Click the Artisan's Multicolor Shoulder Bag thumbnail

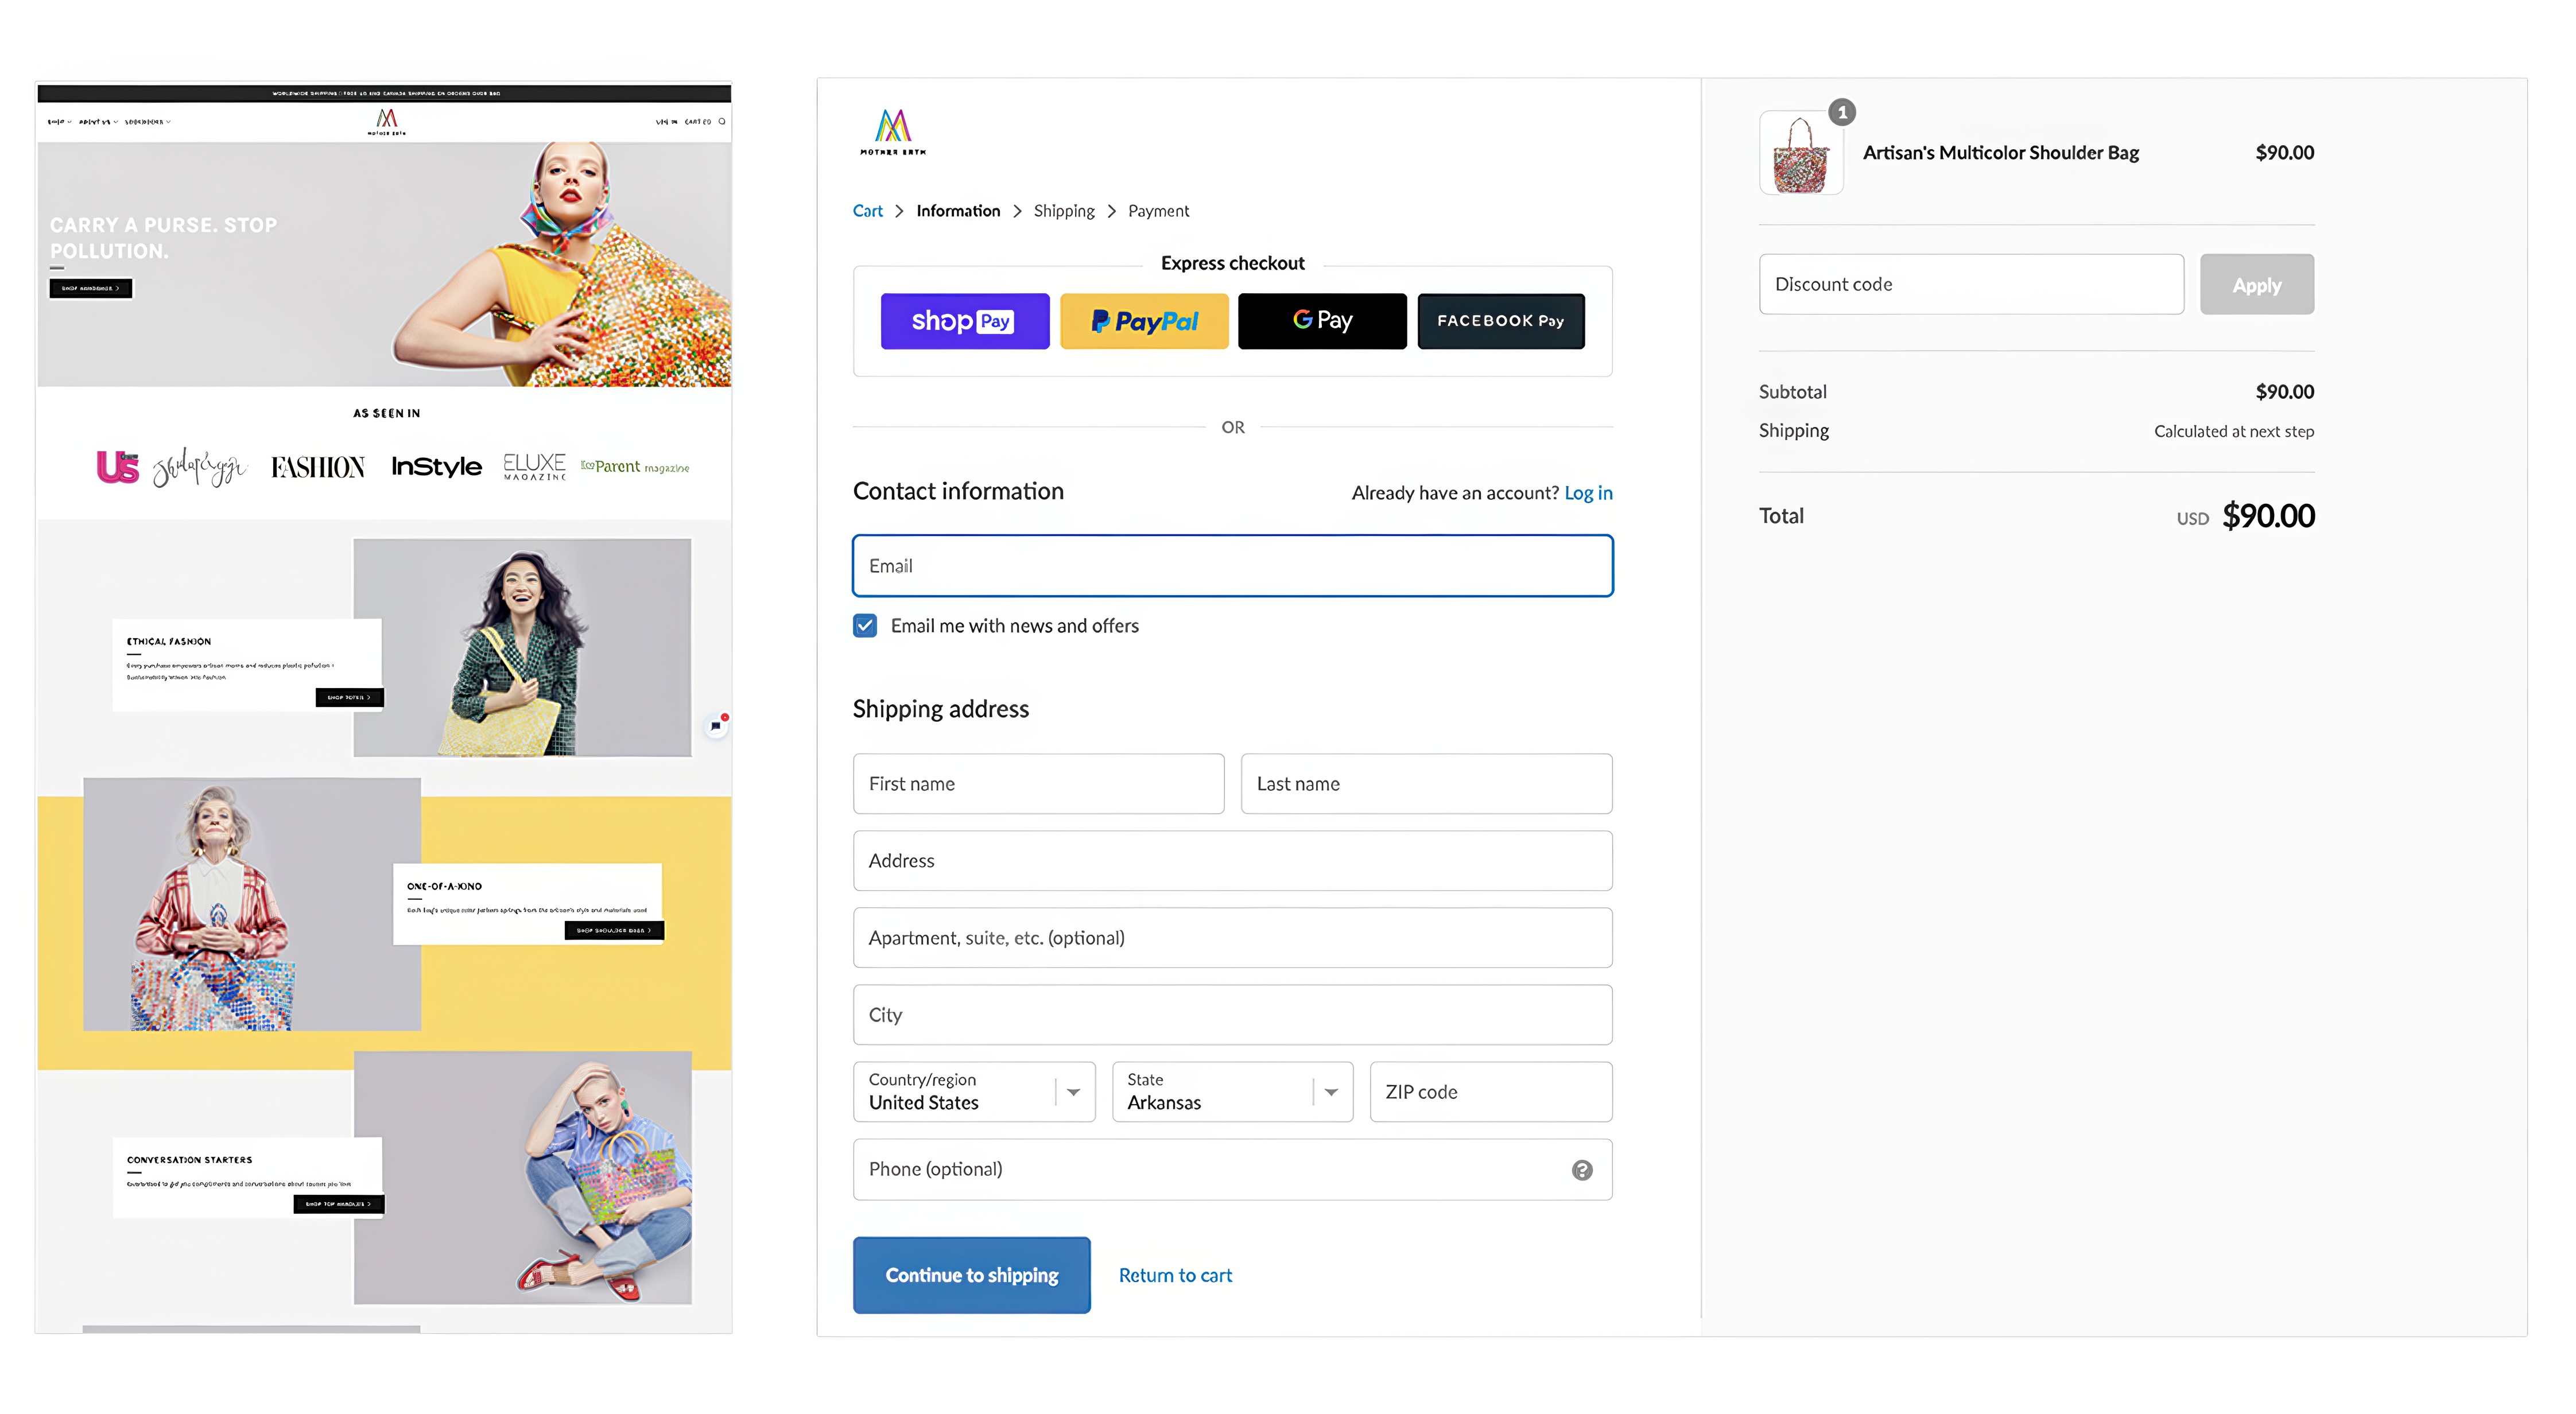point(1800,155)
